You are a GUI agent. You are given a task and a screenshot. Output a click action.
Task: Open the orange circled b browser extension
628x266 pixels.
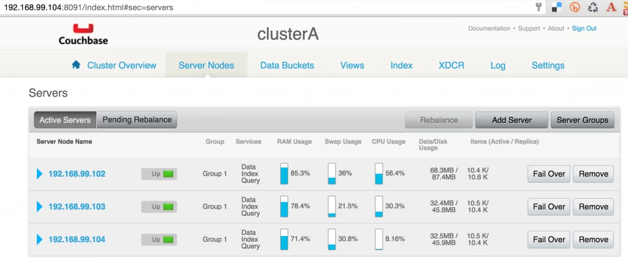pyautogui.click(x=575, y=7)
